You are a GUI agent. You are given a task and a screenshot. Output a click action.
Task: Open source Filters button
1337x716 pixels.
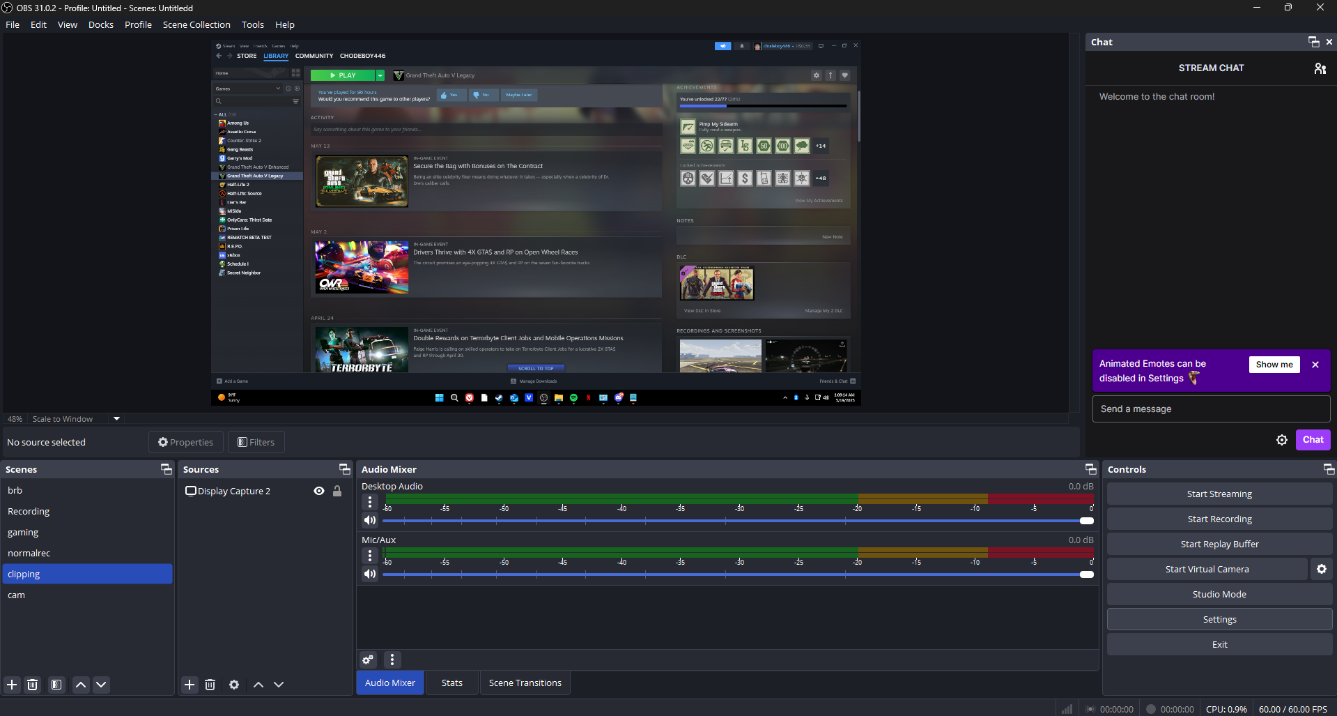tap(256, 442)
